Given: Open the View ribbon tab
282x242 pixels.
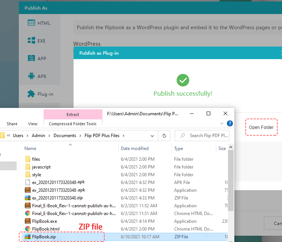Looking at the screenshot, I should point(33,124).
